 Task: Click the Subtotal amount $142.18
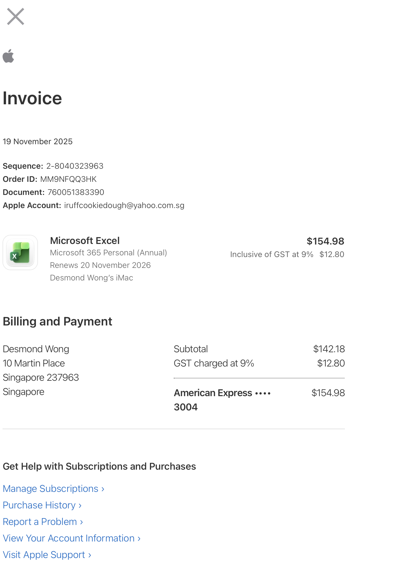(x=329, y=349)
